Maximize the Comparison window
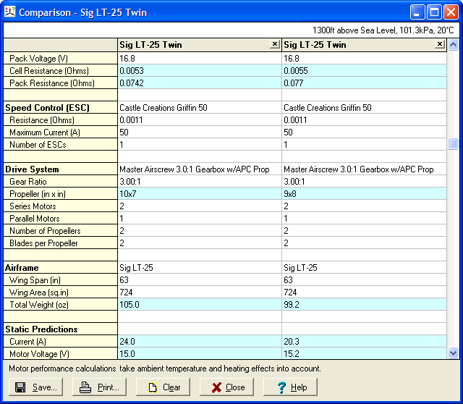Viewport: 463px width, 404px height. coord(434,12)
